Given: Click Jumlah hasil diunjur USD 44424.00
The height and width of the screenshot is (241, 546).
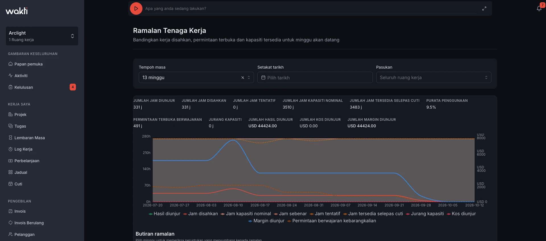Looking at the screenshot, I should coord(262,126).
